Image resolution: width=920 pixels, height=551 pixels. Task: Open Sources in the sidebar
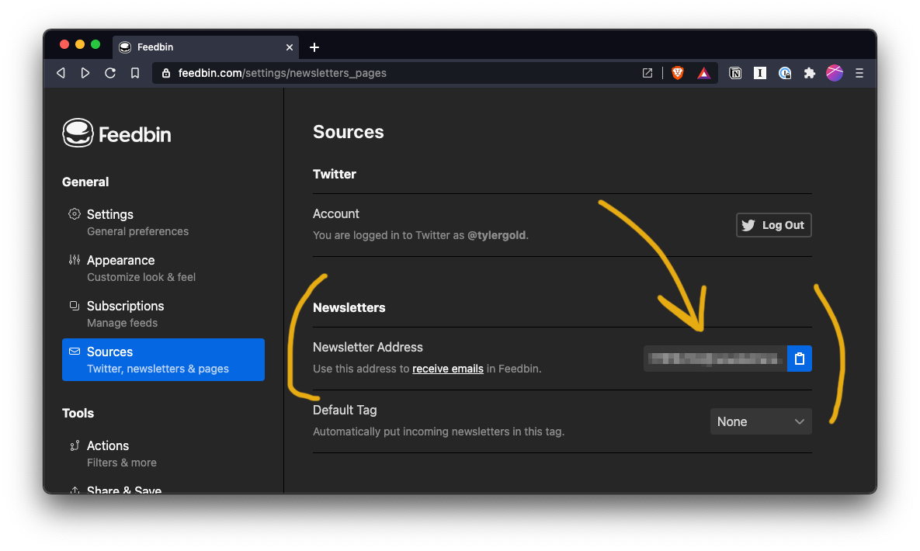coord(163,360)
